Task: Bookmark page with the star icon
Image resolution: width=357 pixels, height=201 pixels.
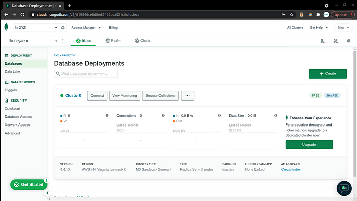Action: (x=292, y=15)
